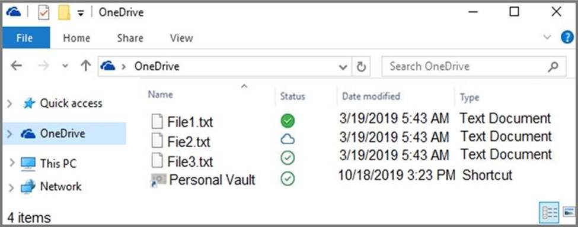
Task: Click the Refresh icon next to address bar
Action: coord(361,66)
